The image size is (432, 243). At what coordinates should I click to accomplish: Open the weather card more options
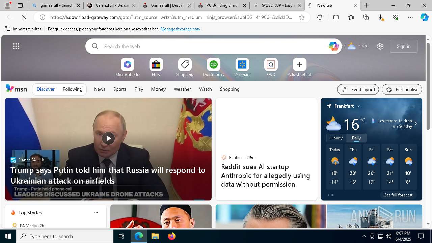[x=412, y=106]
